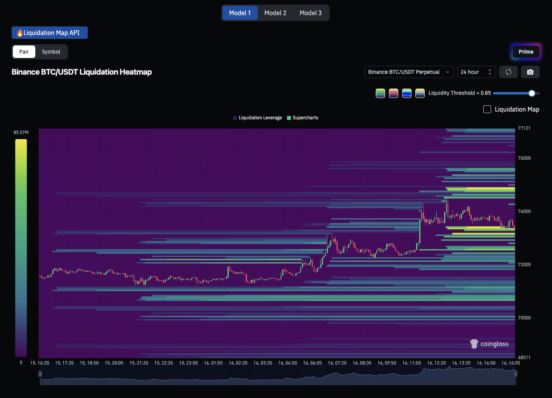Toggle Supercharts legend series
Viewport: 552px width, 398px height.
click(303, 118)
